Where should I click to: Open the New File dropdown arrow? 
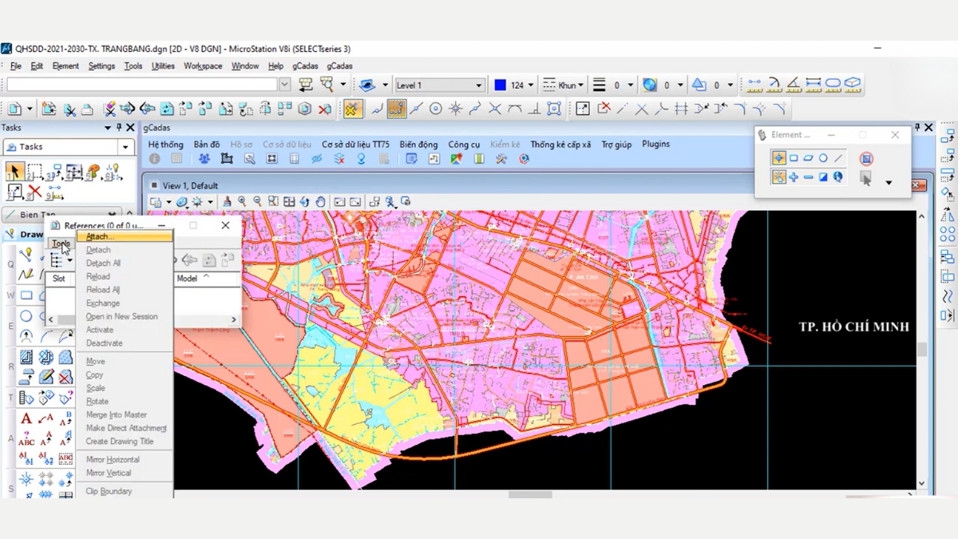30,109
